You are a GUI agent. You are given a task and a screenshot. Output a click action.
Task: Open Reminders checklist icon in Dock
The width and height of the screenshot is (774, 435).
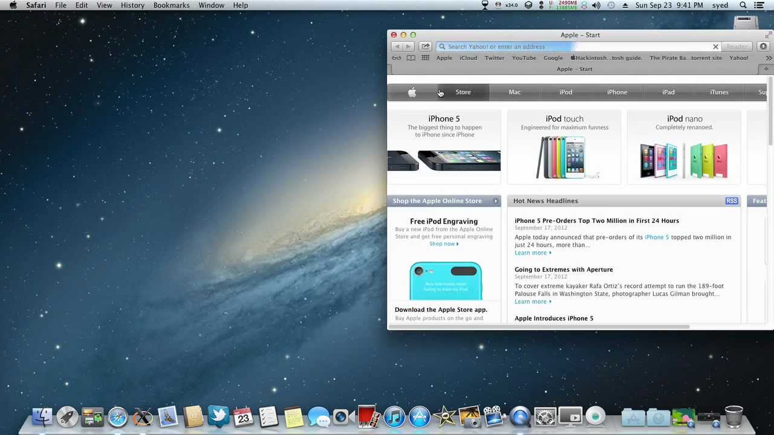point(268,417)
